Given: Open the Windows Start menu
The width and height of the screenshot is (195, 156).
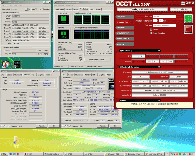Looking at the screenshot, I should click(x=4, y=154).
